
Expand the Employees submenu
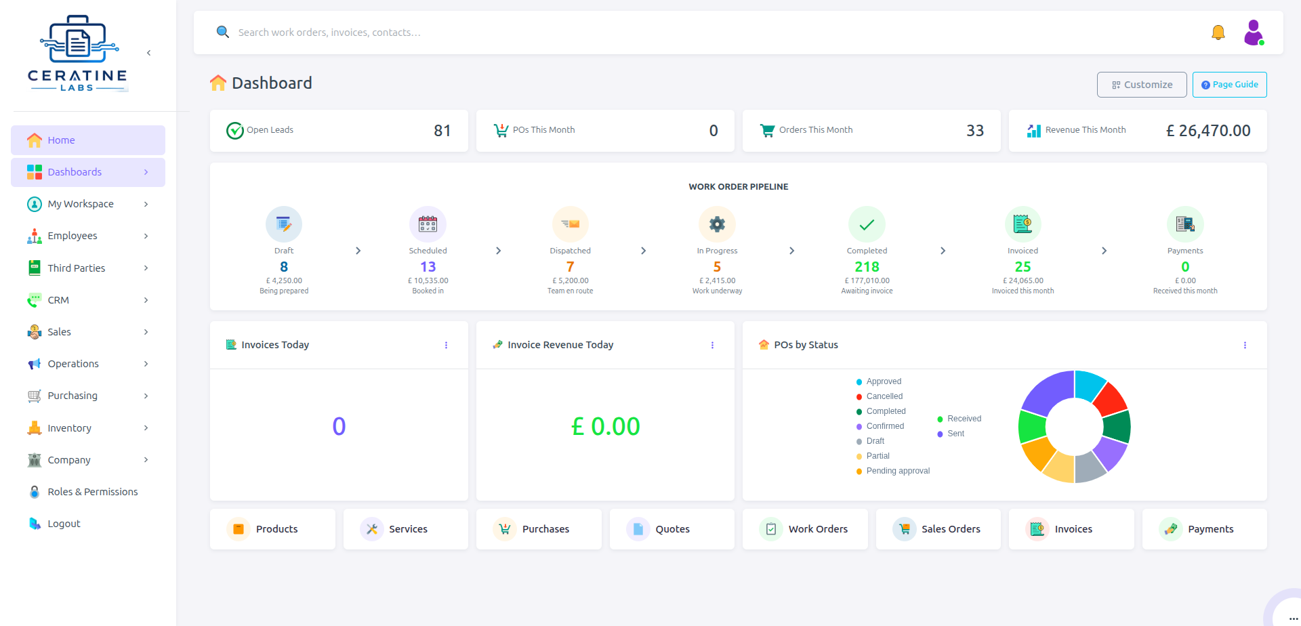pyautogui.click(x=146, y=236)
